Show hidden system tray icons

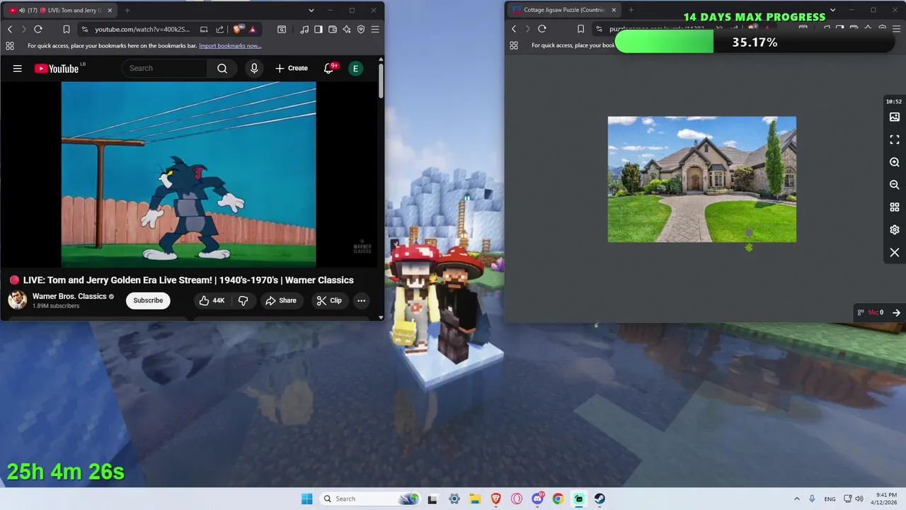pos(797,499)
